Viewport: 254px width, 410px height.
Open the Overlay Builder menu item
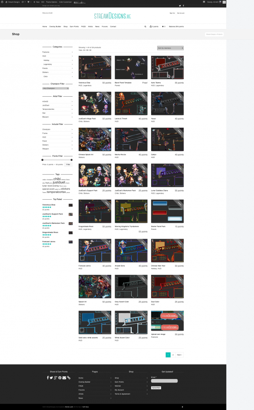[55, 26]
